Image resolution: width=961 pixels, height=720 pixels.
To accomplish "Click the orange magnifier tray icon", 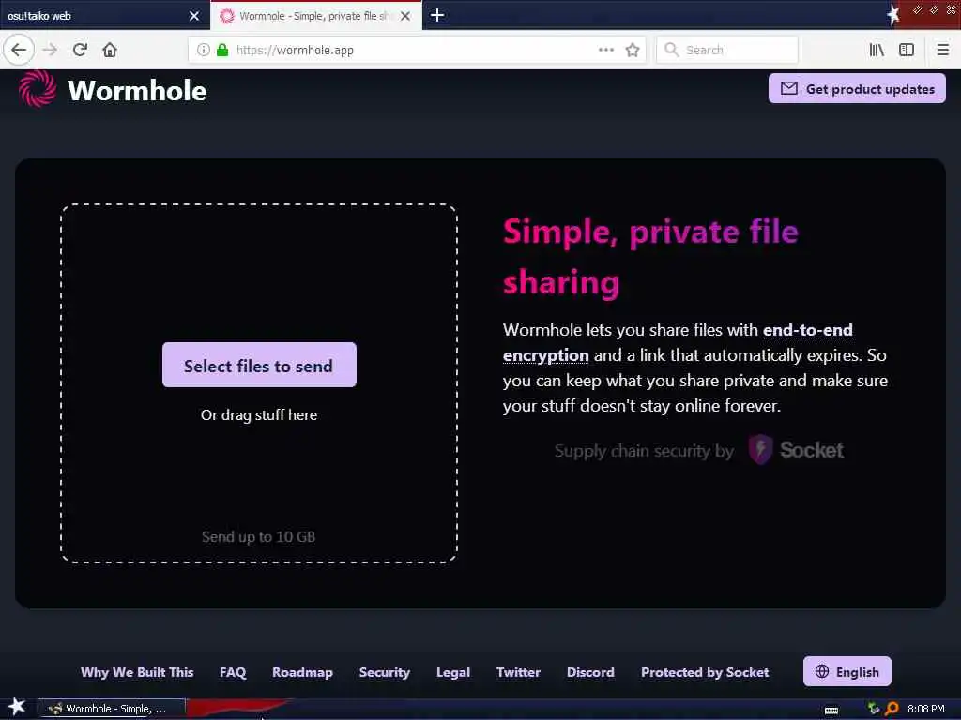I will [892, 709].
